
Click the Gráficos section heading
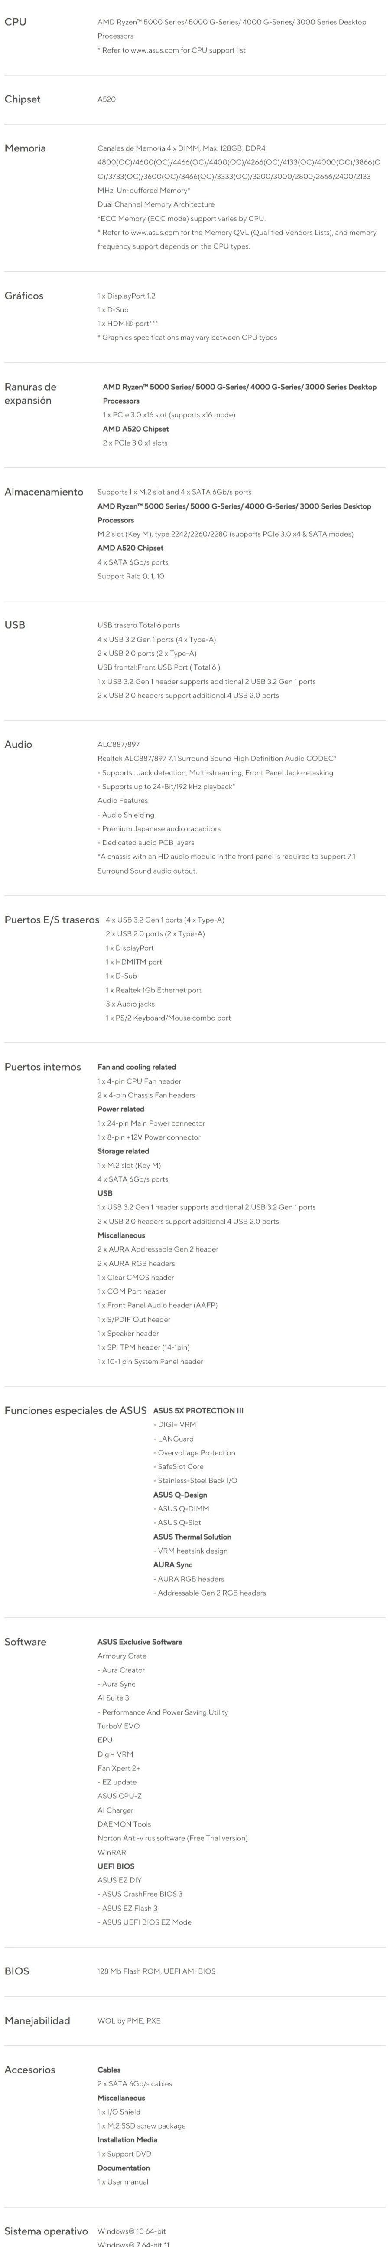click(x=23, y=296)
